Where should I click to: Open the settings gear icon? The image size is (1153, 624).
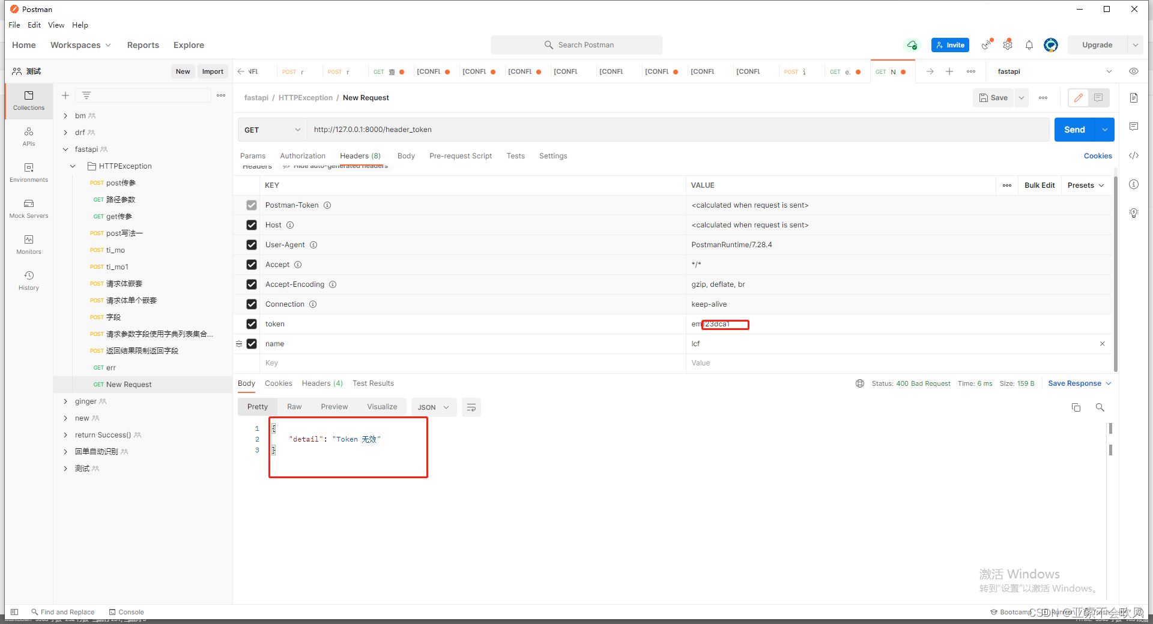coord(1008,45)
